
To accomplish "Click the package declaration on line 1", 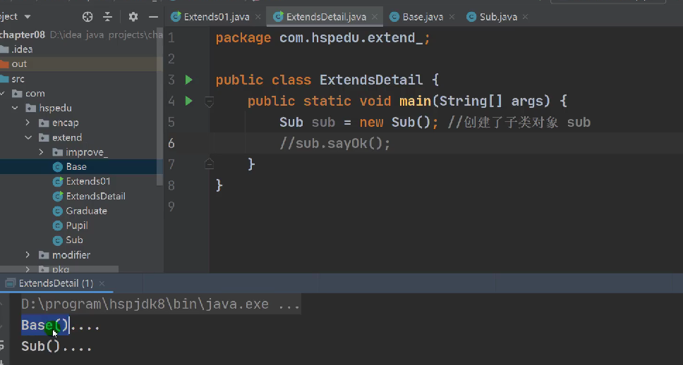I will click(x=322, y=38).
